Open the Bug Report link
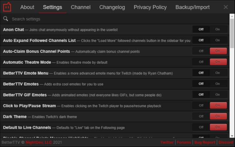This screenshot has width=235, height=147. 205,142
